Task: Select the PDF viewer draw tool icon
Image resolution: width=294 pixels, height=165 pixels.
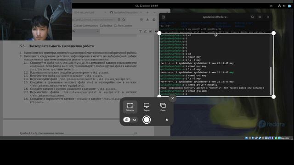Action: 145,31
